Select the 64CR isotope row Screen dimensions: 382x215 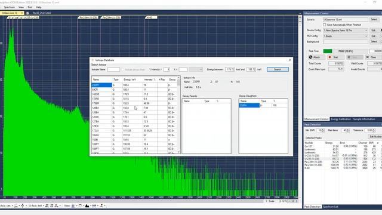(x=134, y=90)
